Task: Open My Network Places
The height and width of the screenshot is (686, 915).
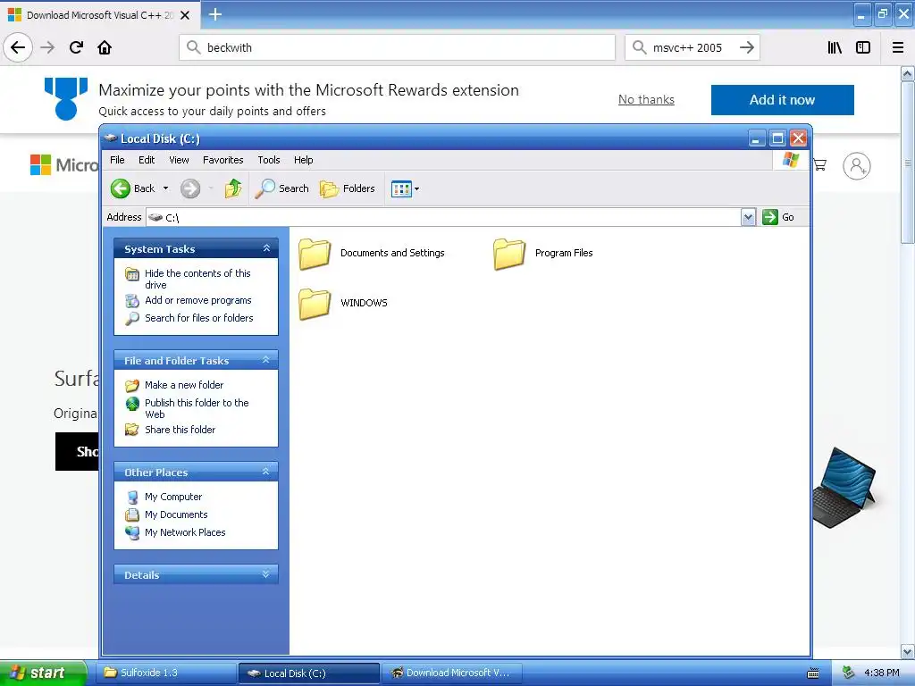Action: coord(185,532)
